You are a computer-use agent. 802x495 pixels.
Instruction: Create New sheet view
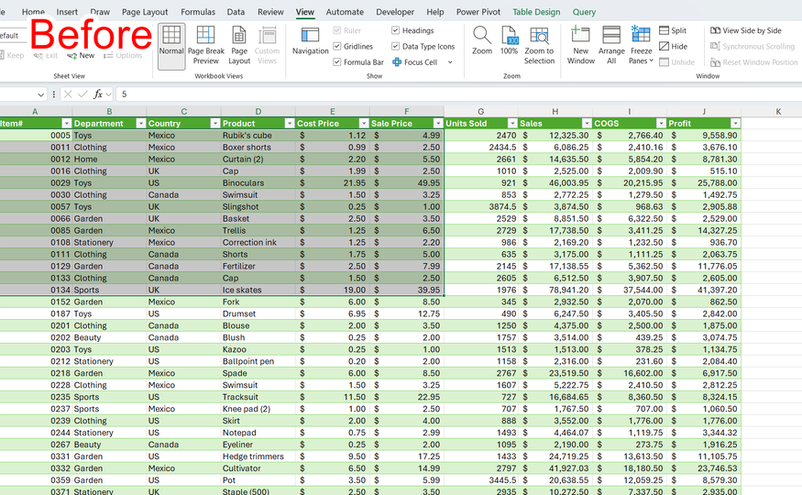pos(81,55)
